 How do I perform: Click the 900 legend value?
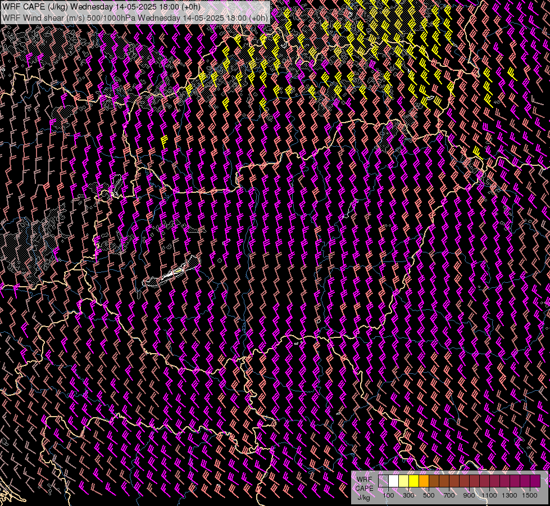point(469,495)
